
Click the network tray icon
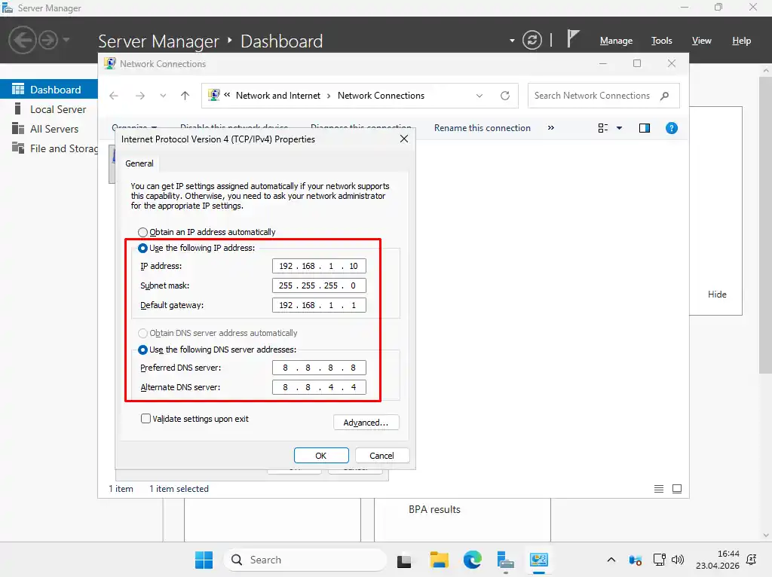click(x=659, y=560)
